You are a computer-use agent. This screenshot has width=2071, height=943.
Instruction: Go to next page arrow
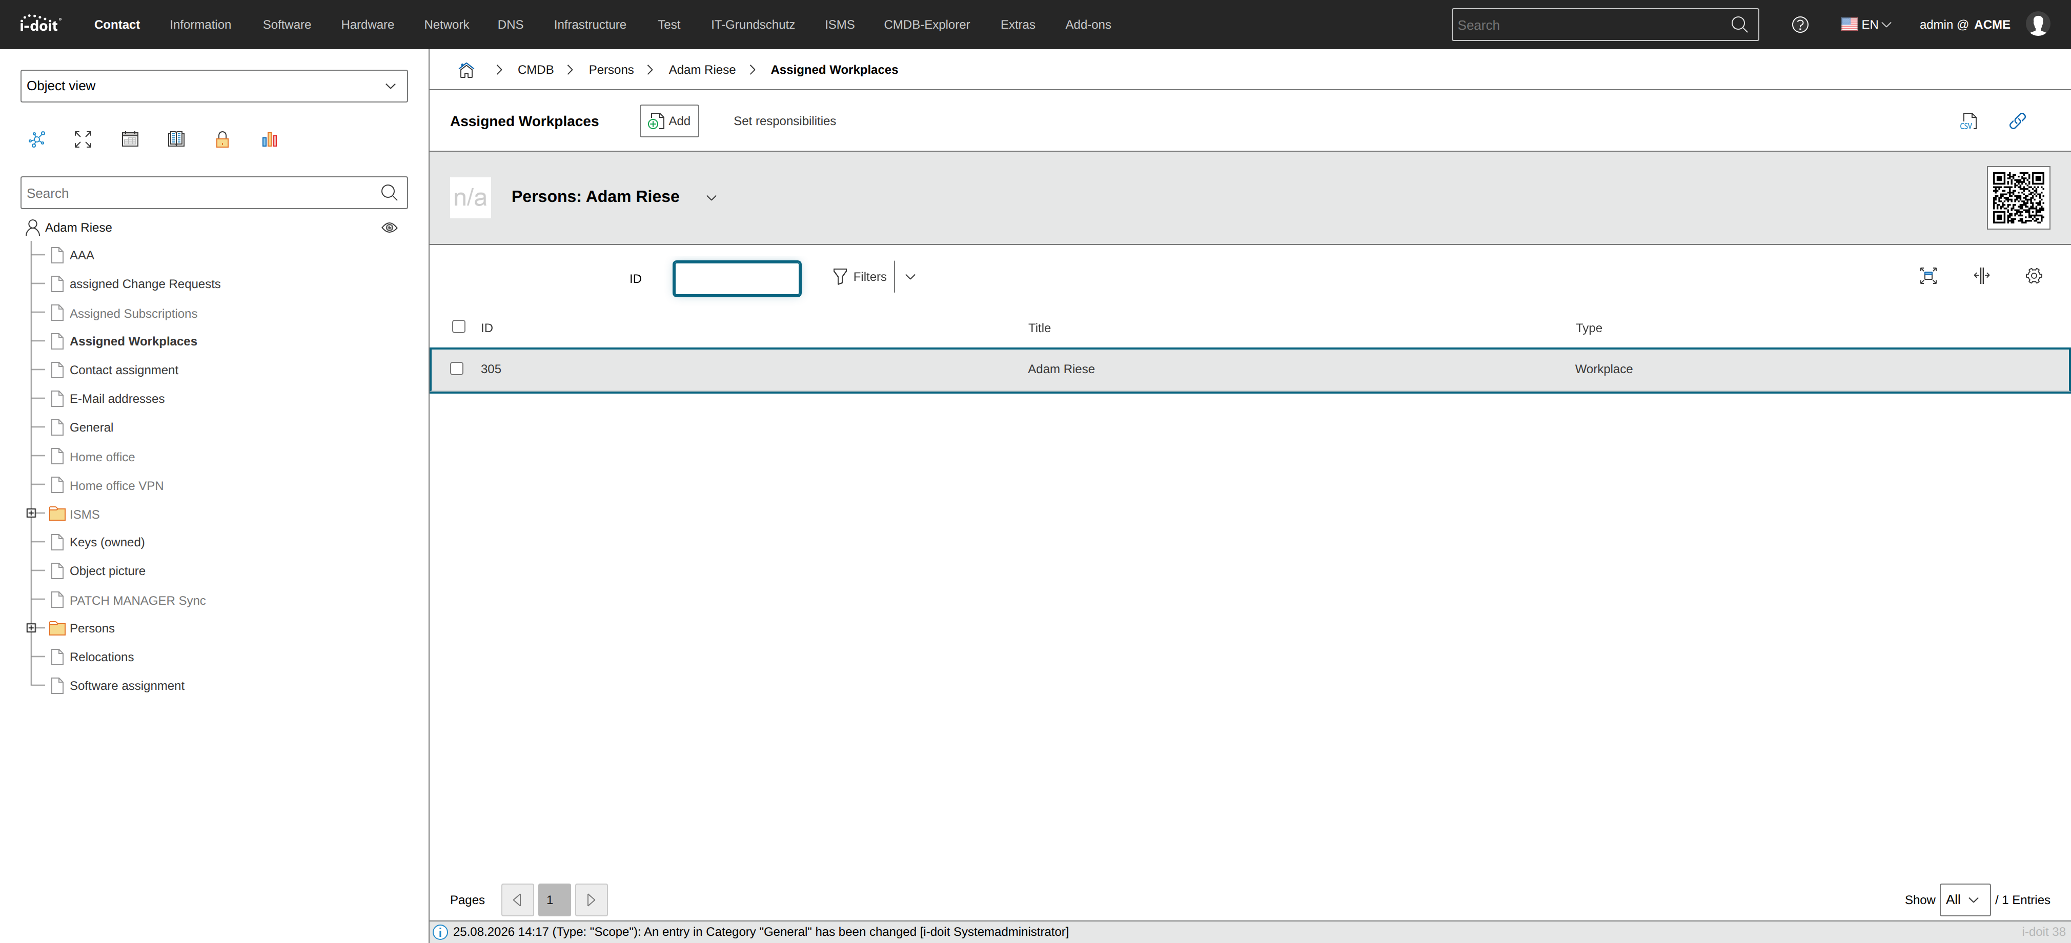[591, 899]
